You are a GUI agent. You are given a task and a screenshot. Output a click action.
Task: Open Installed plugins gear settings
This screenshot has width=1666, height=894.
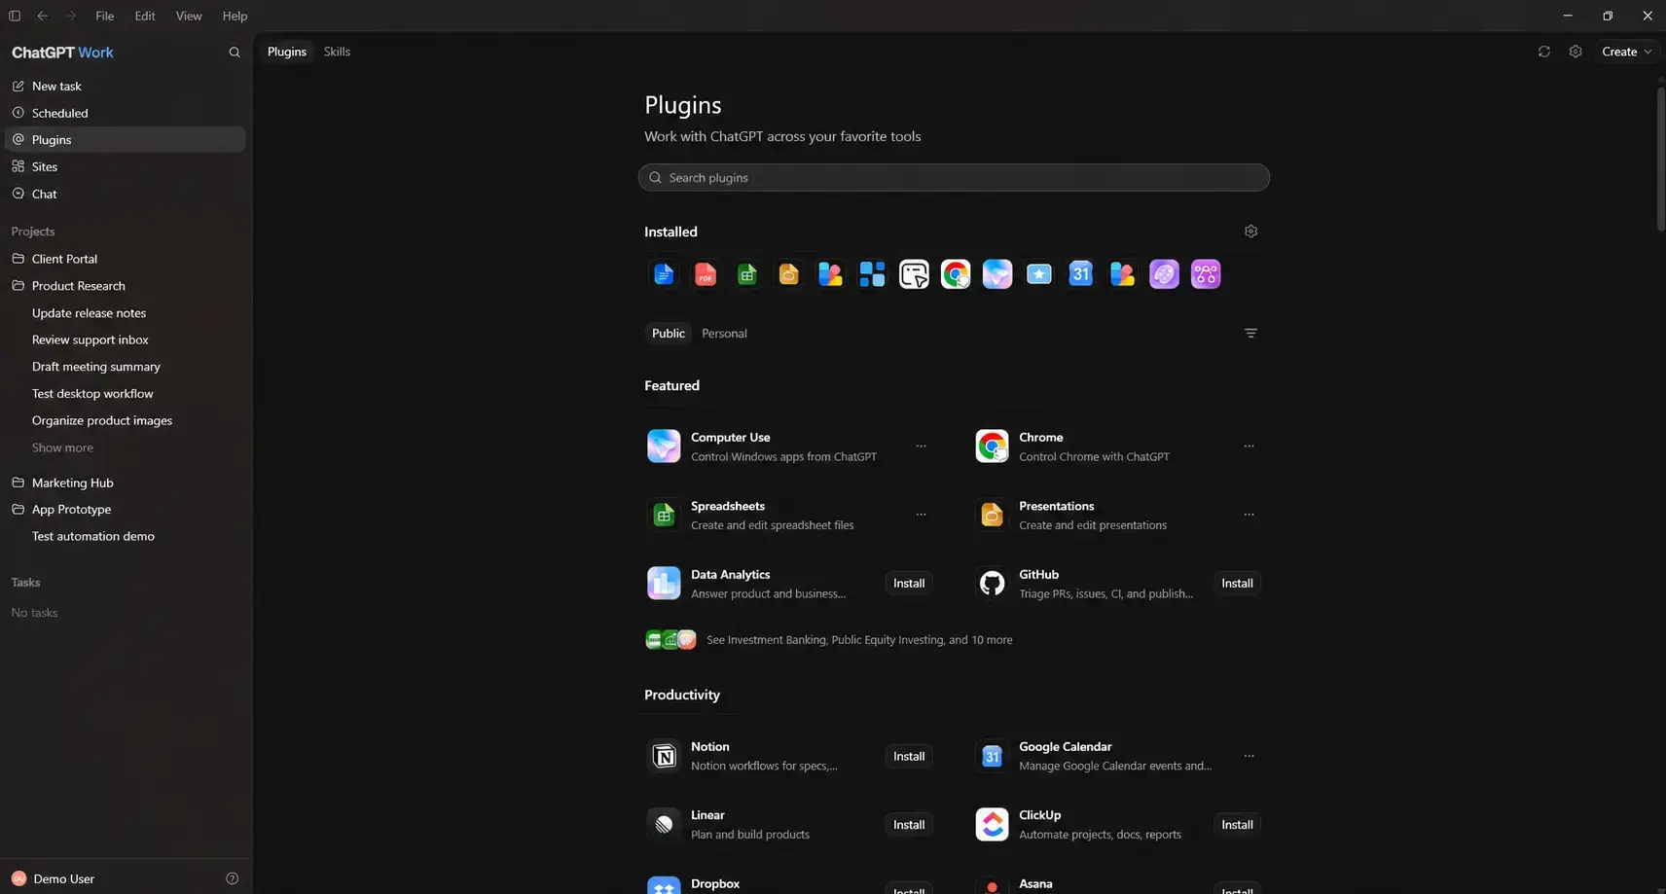[1251, 232]
